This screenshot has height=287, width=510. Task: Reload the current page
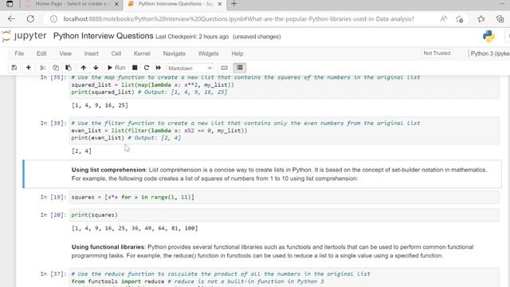point(30,19)
